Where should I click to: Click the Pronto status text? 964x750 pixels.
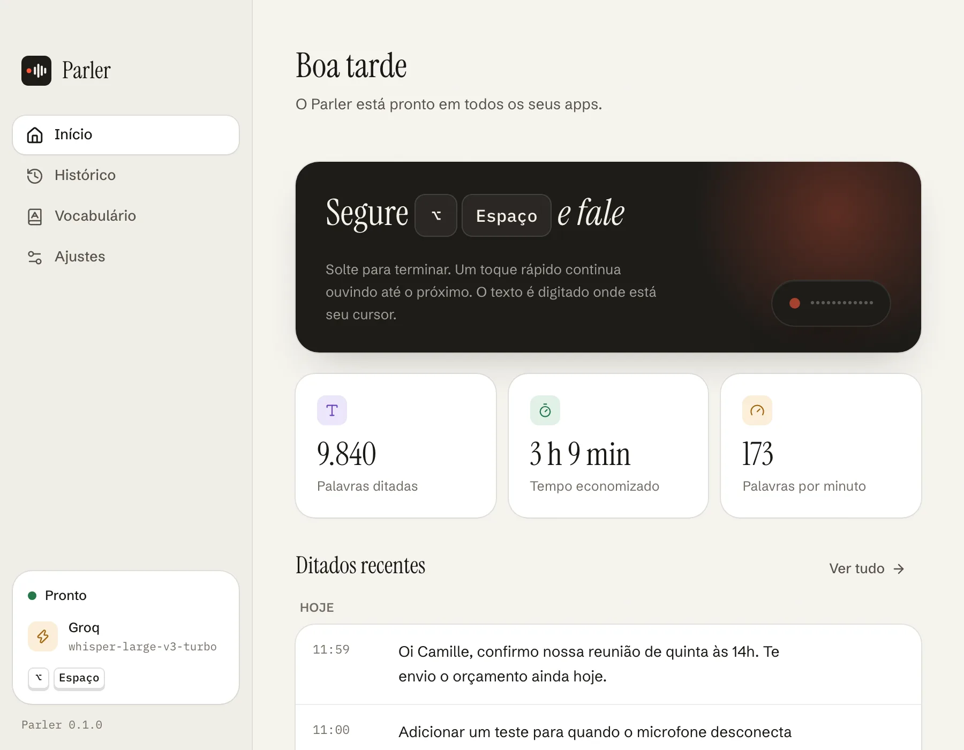pyautogui.click(x=66, y=596)
